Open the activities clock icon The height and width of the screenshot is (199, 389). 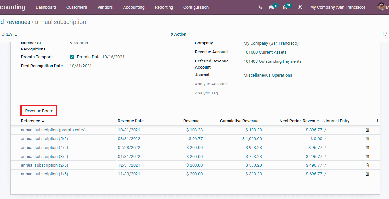pyautogui.click(x=285, y=7)
